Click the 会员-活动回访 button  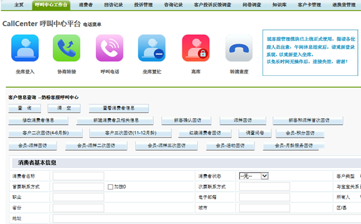click(230, 146)
